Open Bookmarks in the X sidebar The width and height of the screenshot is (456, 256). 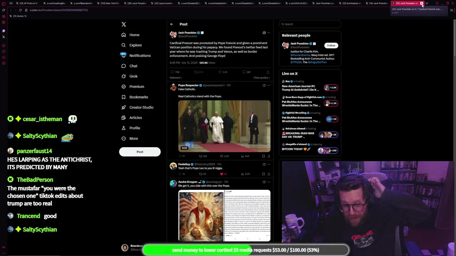pyautogui.click(x=135, y=97)
